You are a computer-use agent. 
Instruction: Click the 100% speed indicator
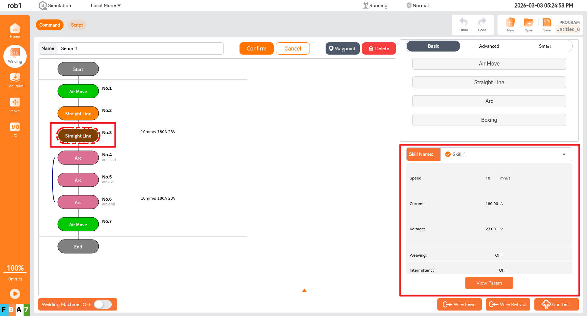(15, 268)
